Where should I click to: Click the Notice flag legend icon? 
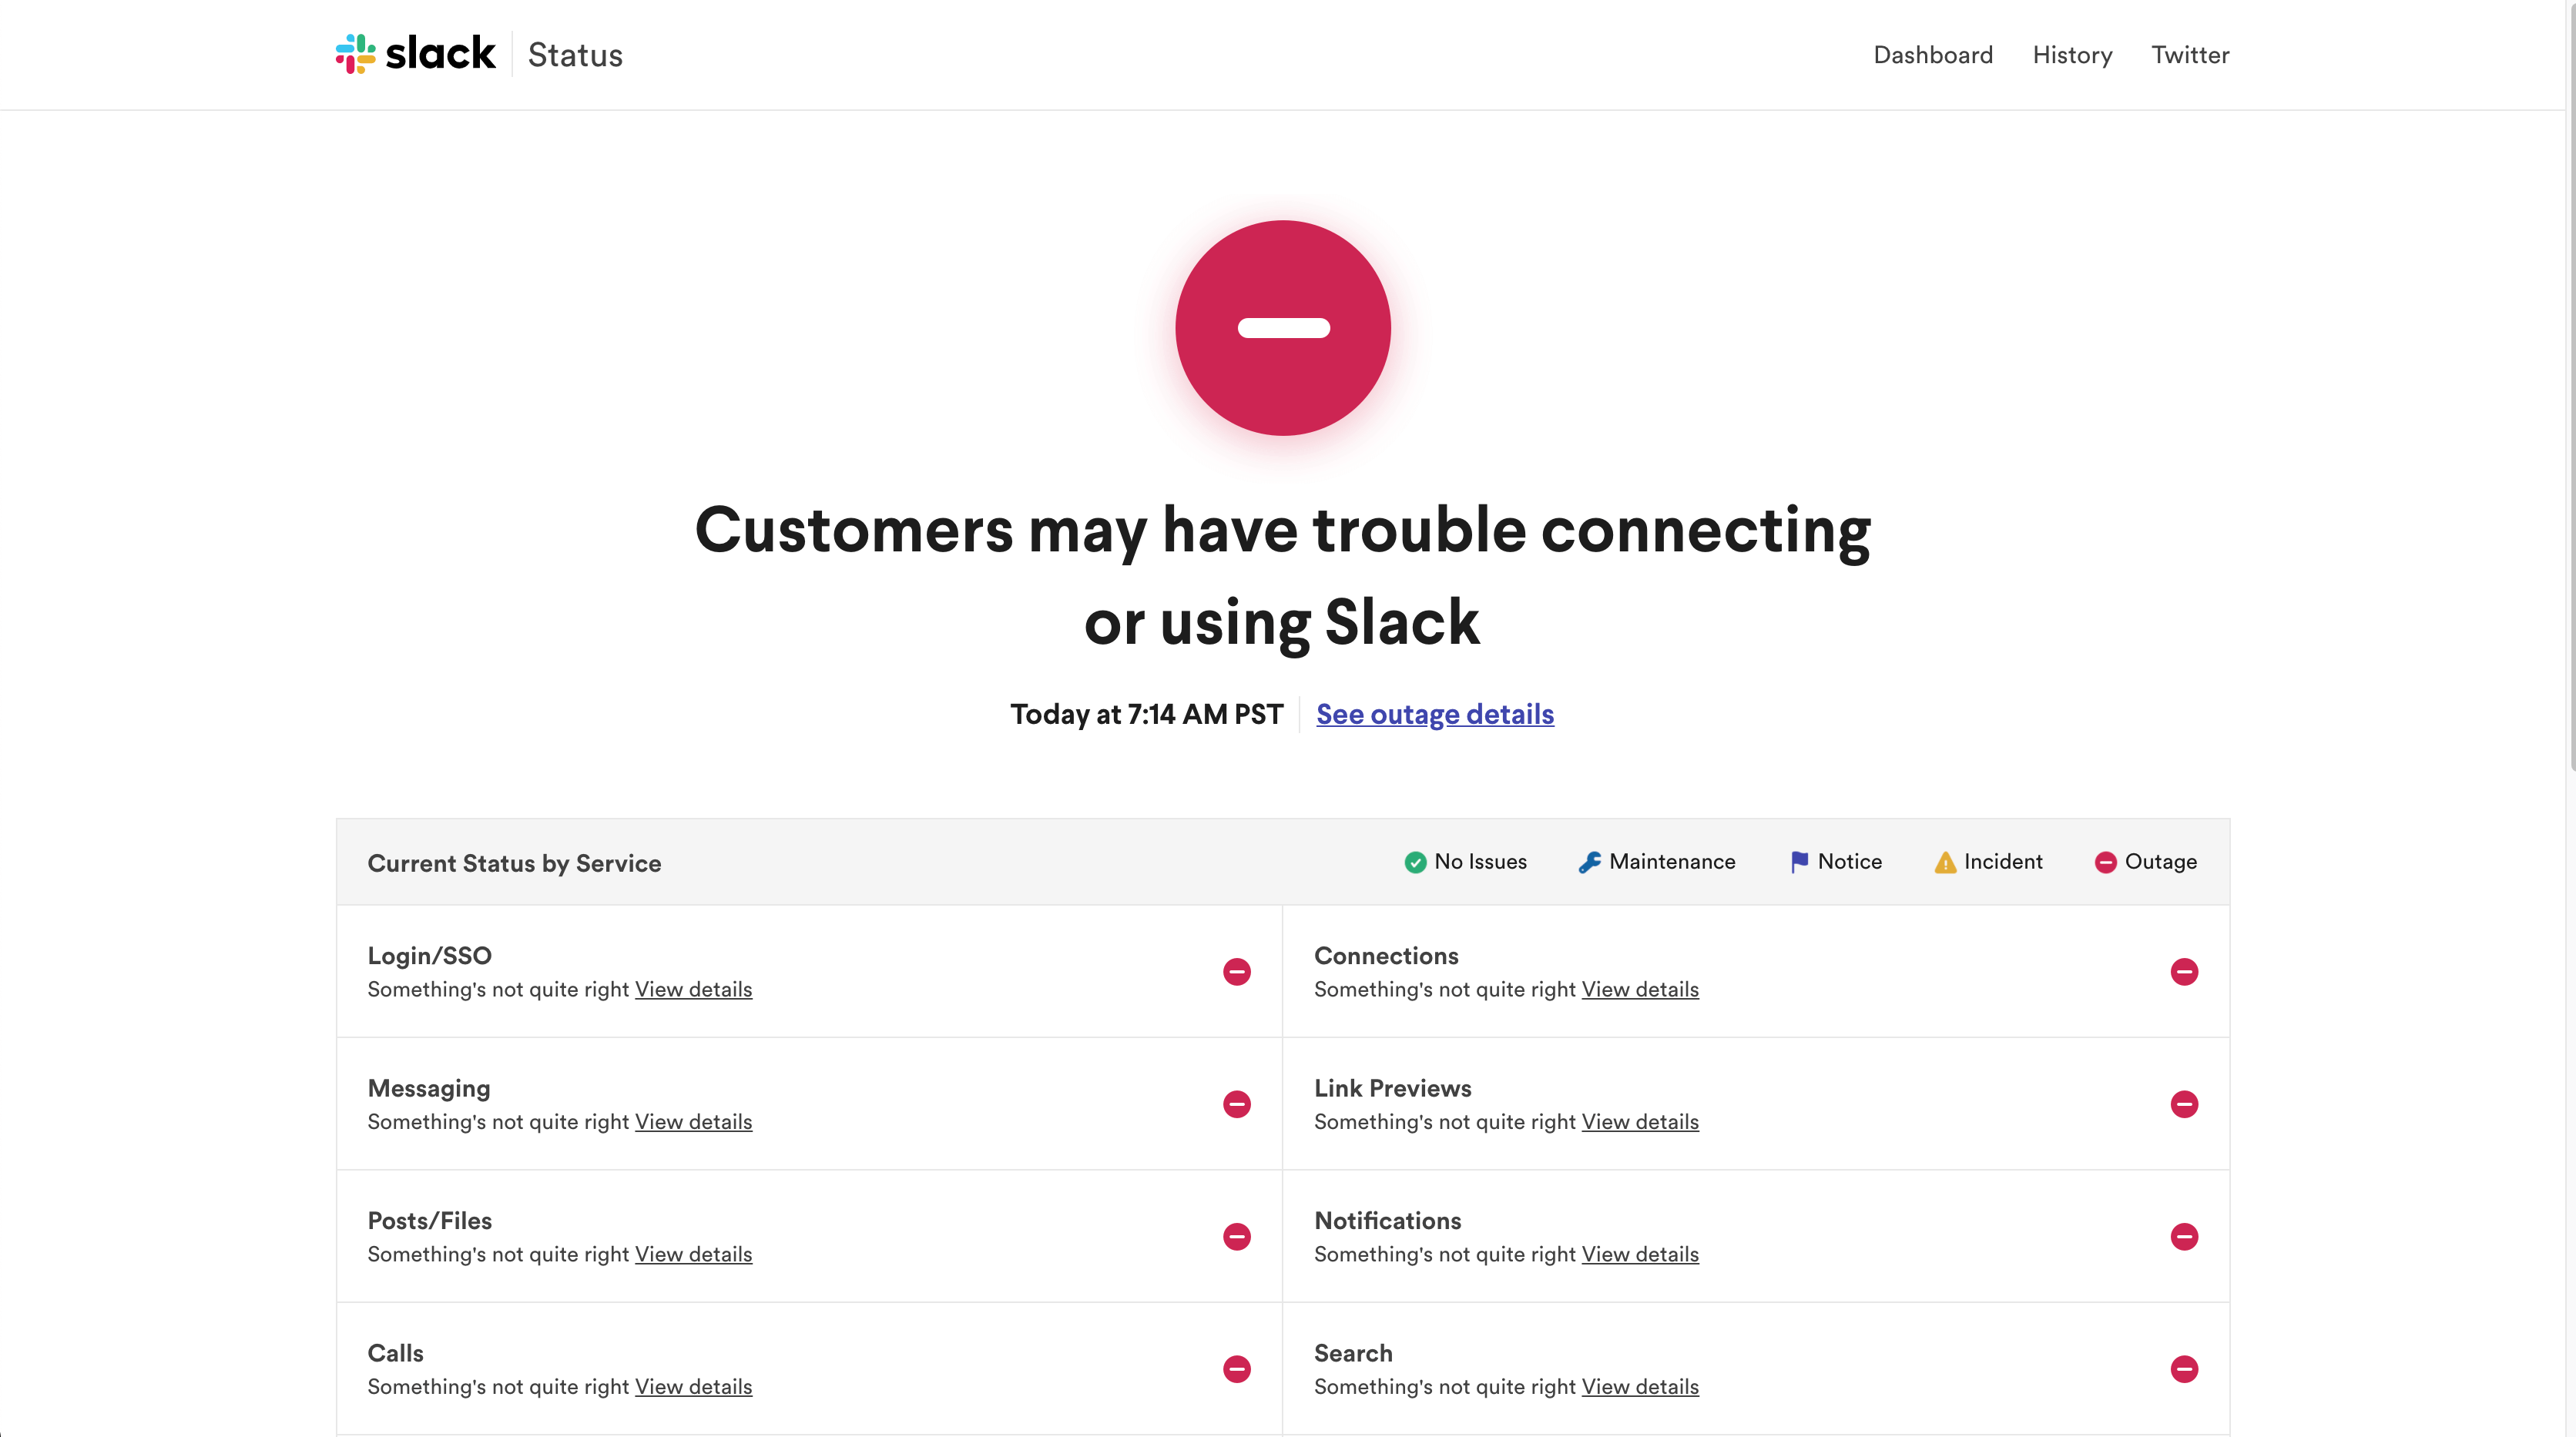pyautogui.click(x=1799, y=862)
